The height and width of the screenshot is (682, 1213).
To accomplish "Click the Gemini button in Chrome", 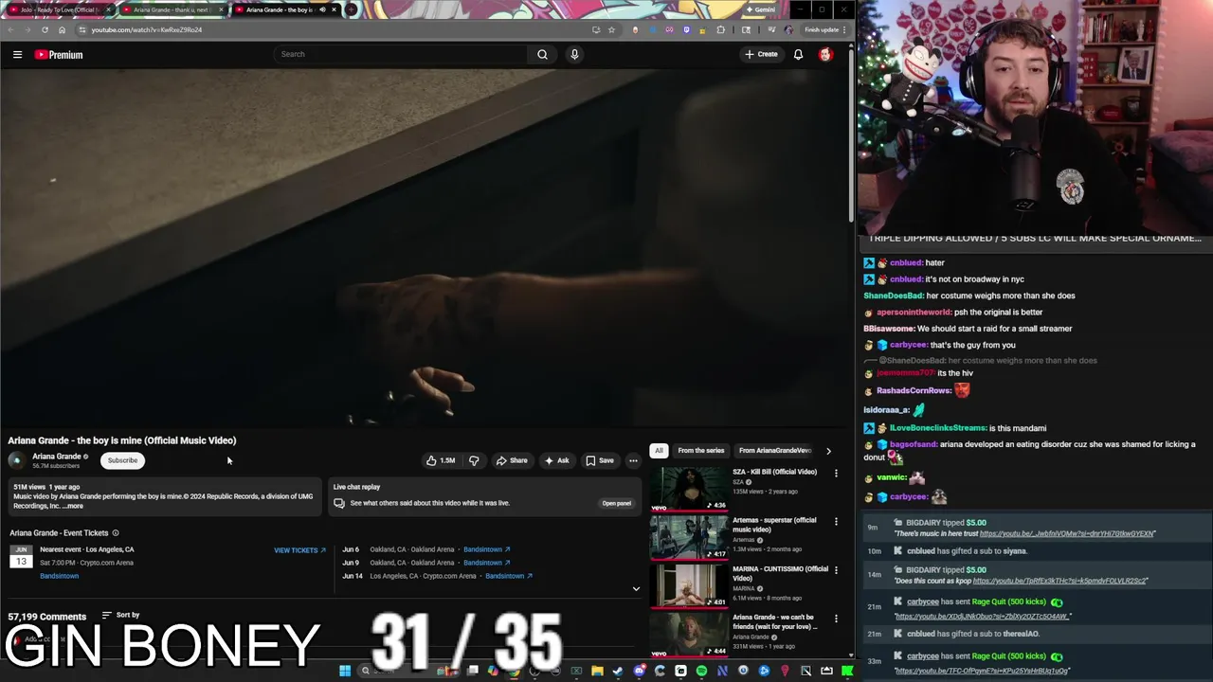I will click(x=761, y=9).
